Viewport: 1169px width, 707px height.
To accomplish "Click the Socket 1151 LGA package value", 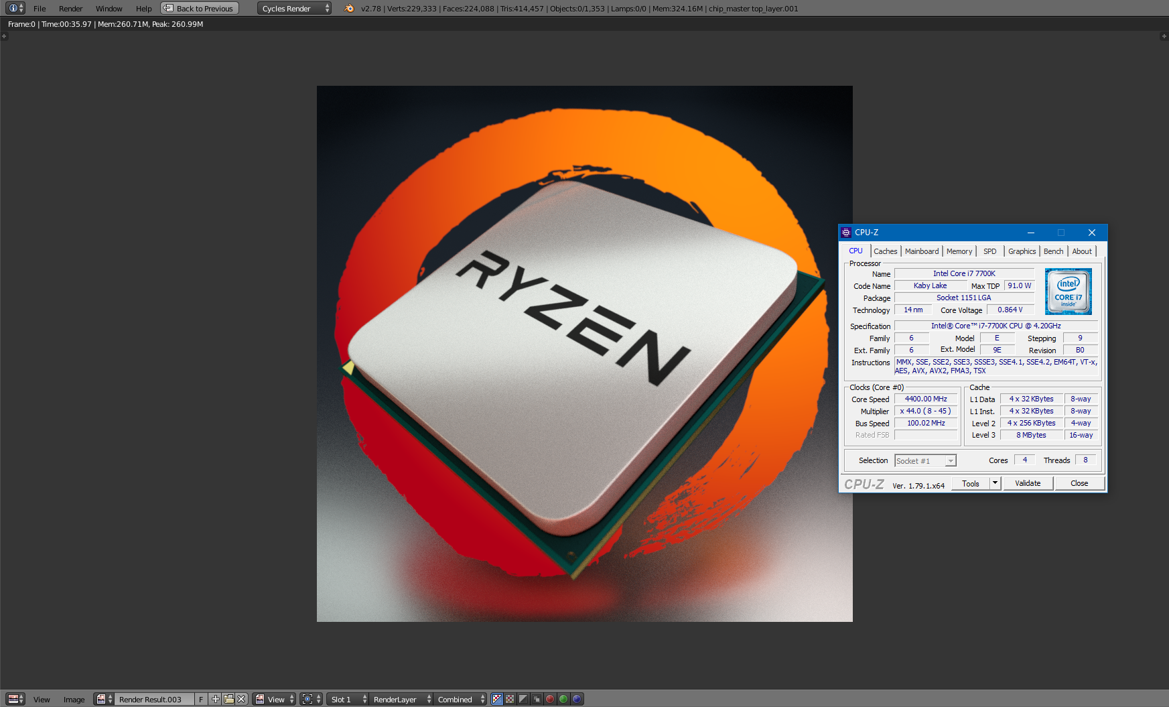I will [964, 298].
